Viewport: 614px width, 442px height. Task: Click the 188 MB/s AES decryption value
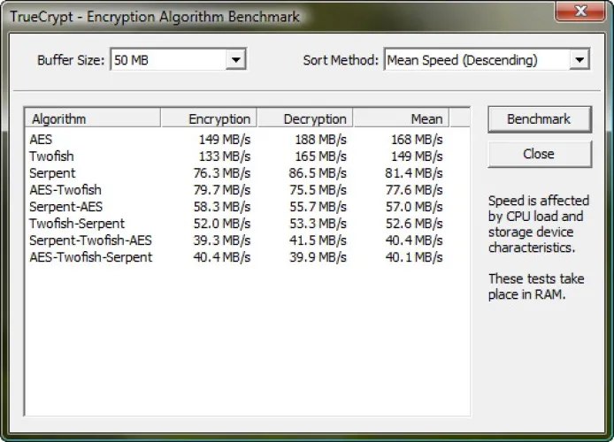(x=320, y=140)
